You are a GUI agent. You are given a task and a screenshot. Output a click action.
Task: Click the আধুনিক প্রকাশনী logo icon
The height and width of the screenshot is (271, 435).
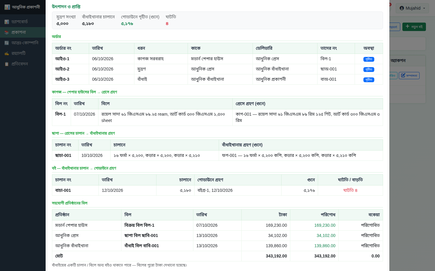[7, 7]
